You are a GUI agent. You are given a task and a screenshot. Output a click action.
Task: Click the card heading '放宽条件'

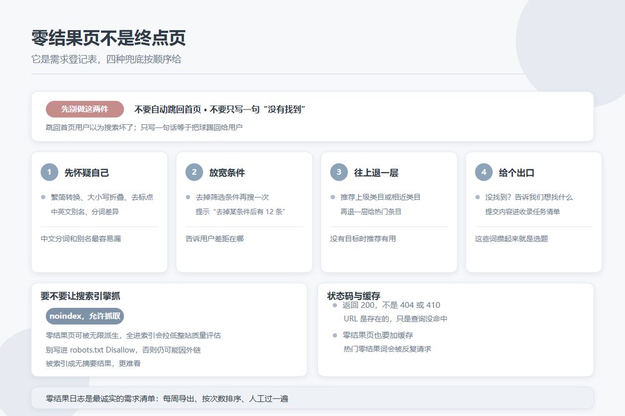(227, 172)
